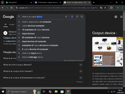This screenshot has width=125, height=94.
Task: Select suggestion 10 examples of output devices
Action: (51, 30)
